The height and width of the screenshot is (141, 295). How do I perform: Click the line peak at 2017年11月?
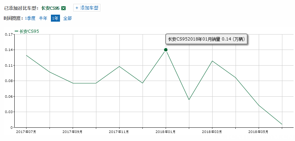pos(119,66)
